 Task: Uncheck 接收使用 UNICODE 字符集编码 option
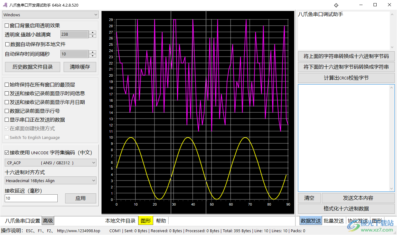coord(7,153)
